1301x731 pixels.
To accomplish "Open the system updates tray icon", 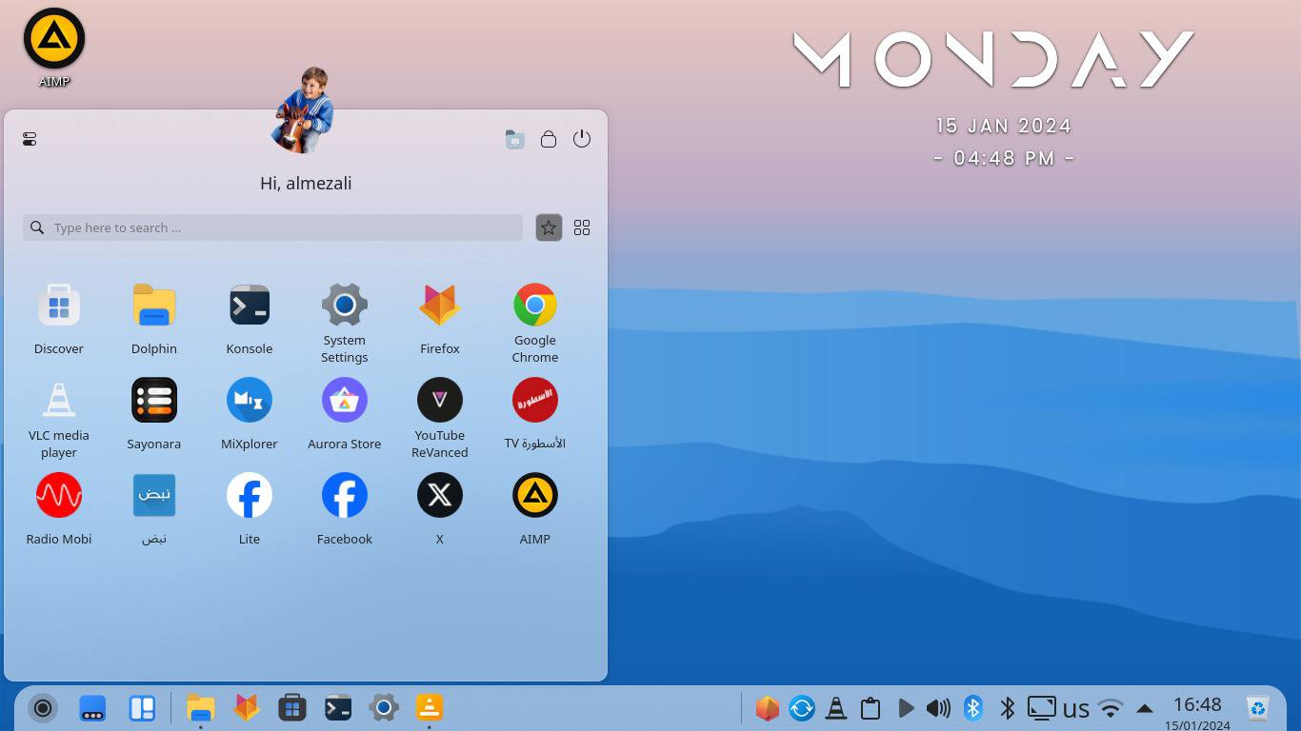I will tap(802, 708).
